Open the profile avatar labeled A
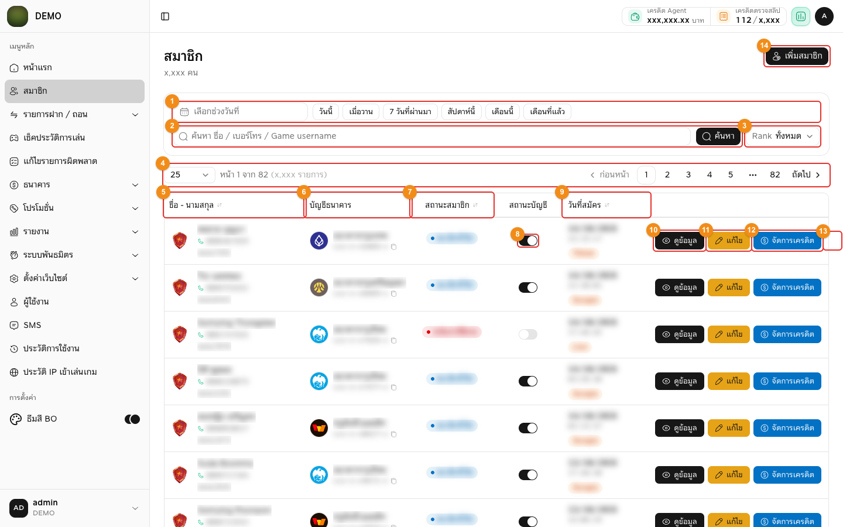The height and width of the screenshot is (527, 843). coord(824,16)
